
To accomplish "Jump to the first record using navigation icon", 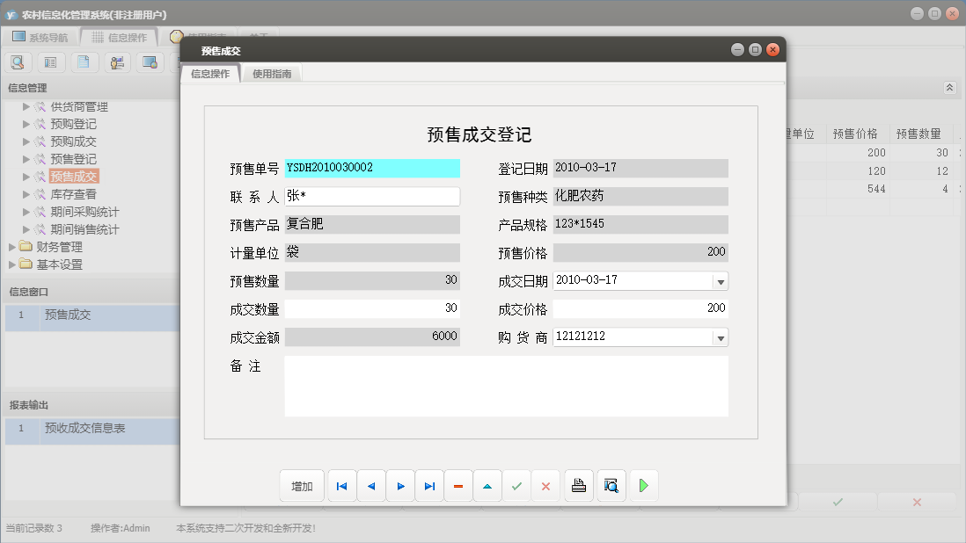I will tap(341, 485).
